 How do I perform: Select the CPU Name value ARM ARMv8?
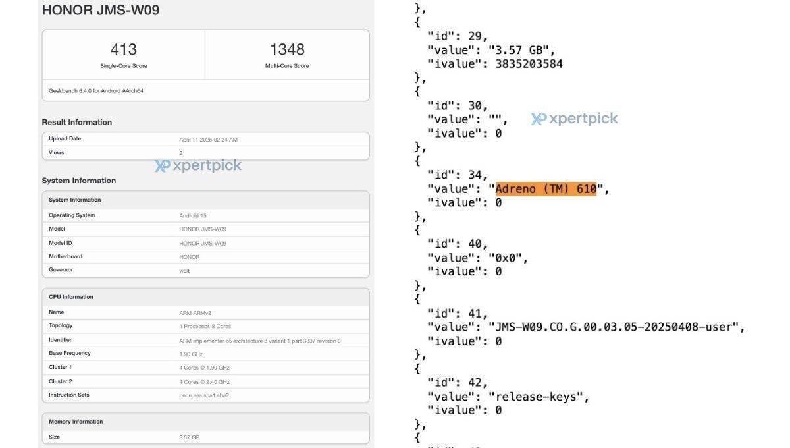click(196, 313)
